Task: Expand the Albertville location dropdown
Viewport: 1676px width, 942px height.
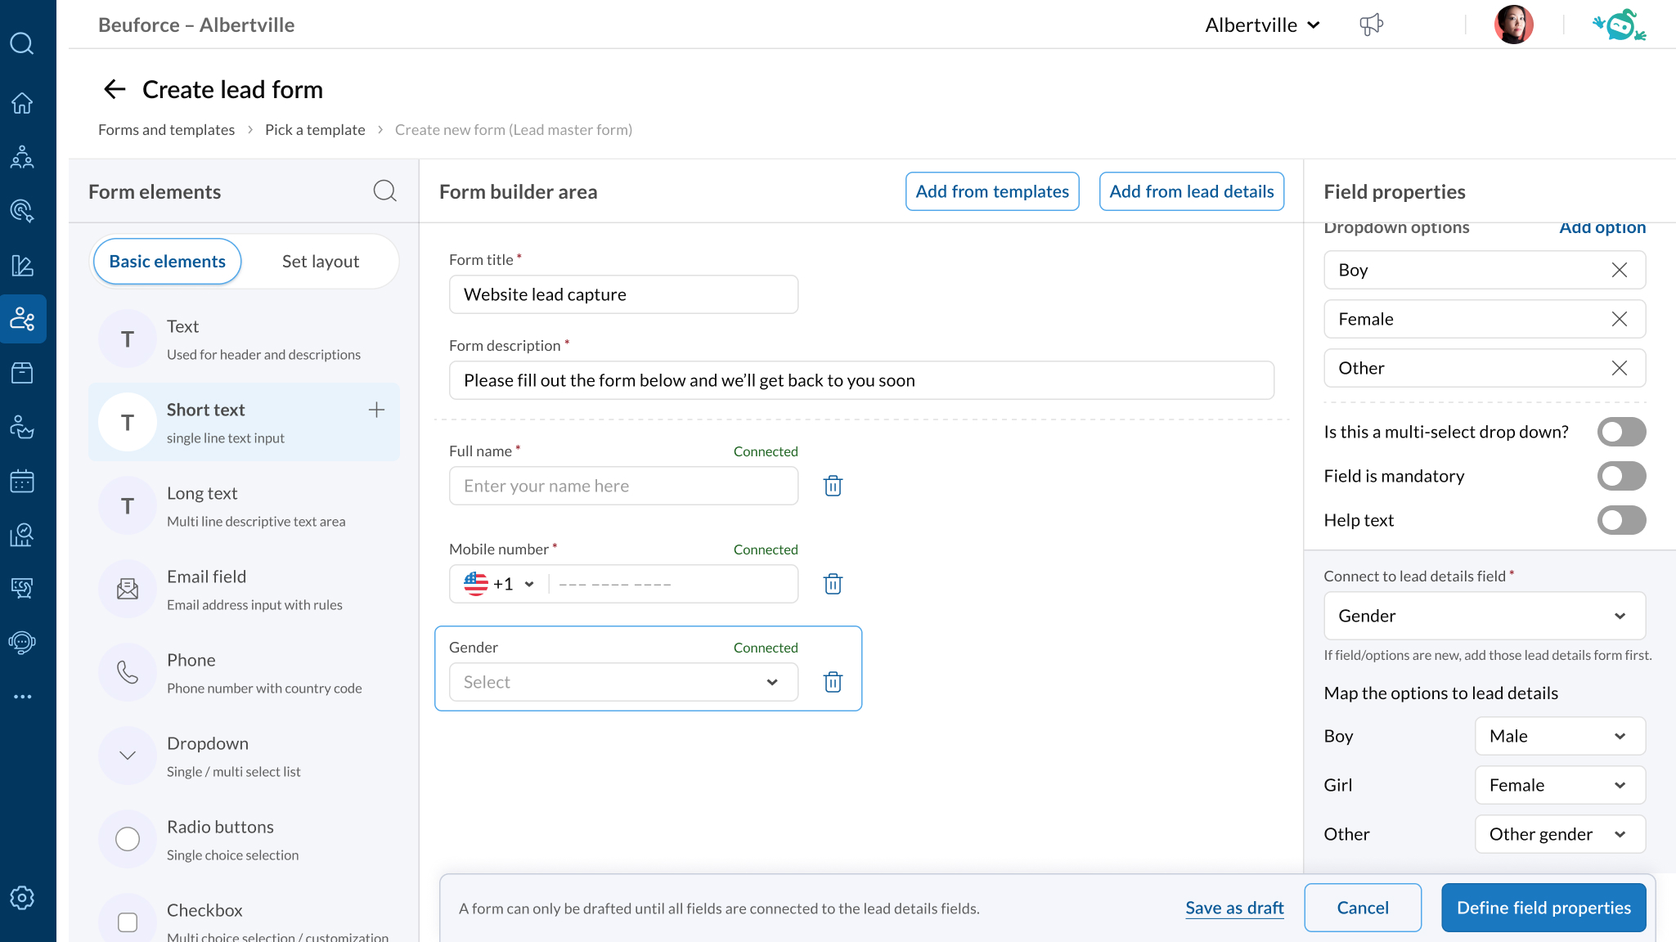Action: pos(1262,25)
